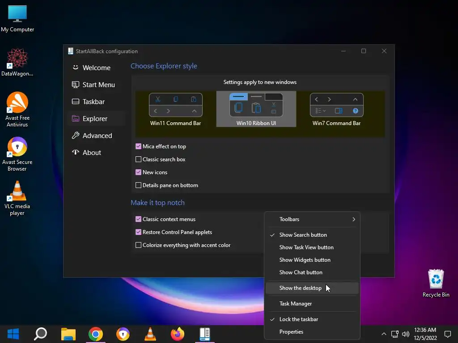This screenshot has height=343, width=458.
Task: Launch Google Chrome from the taskbar
Action: (x=96, y=334)
